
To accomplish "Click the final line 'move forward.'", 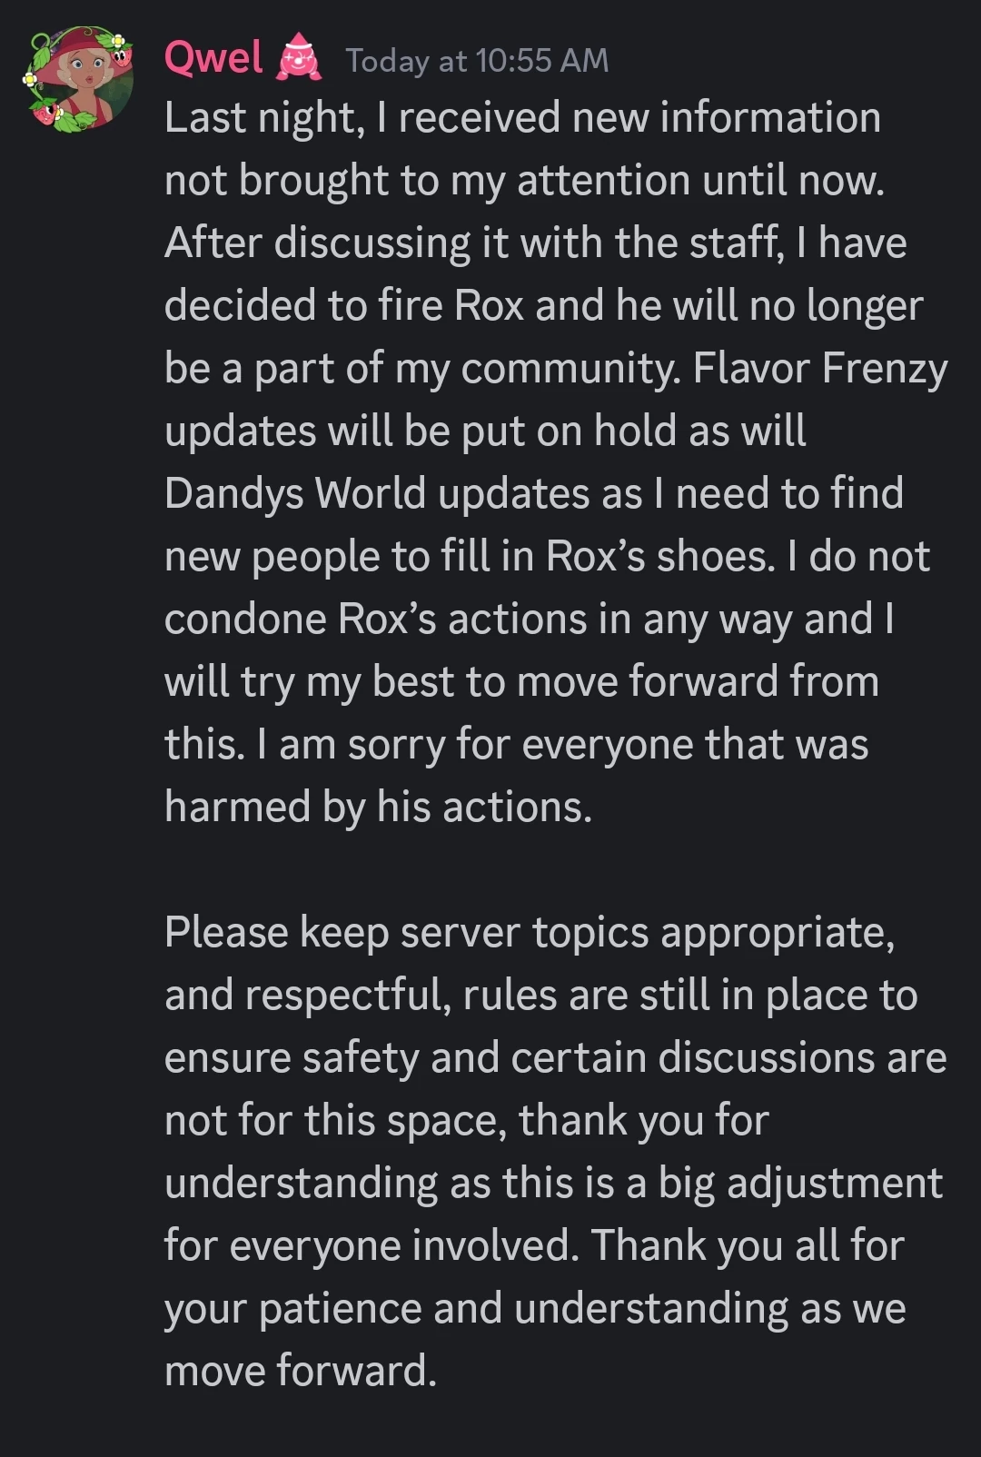I will (x=301, y=1371).
